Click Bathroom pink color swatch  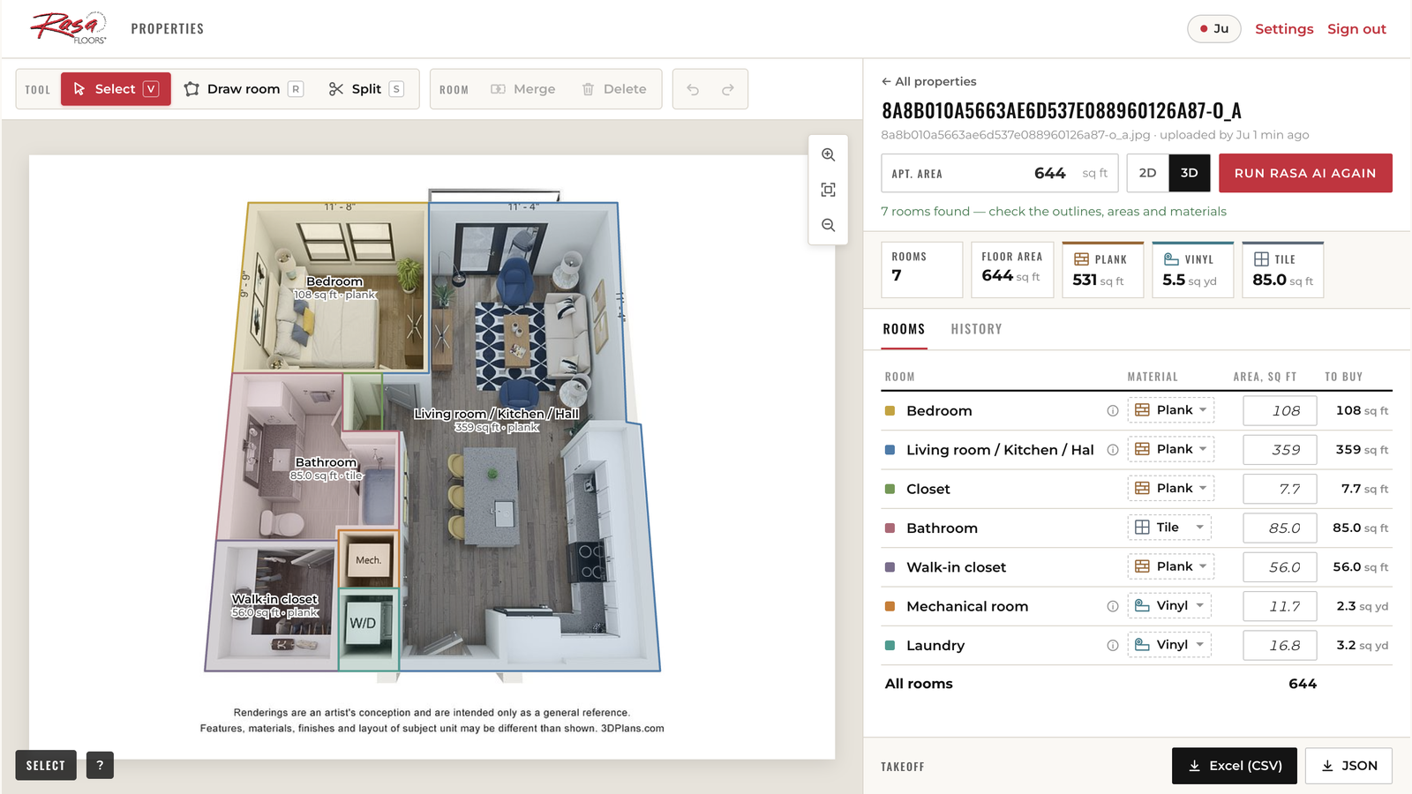[x=890, y=528]
